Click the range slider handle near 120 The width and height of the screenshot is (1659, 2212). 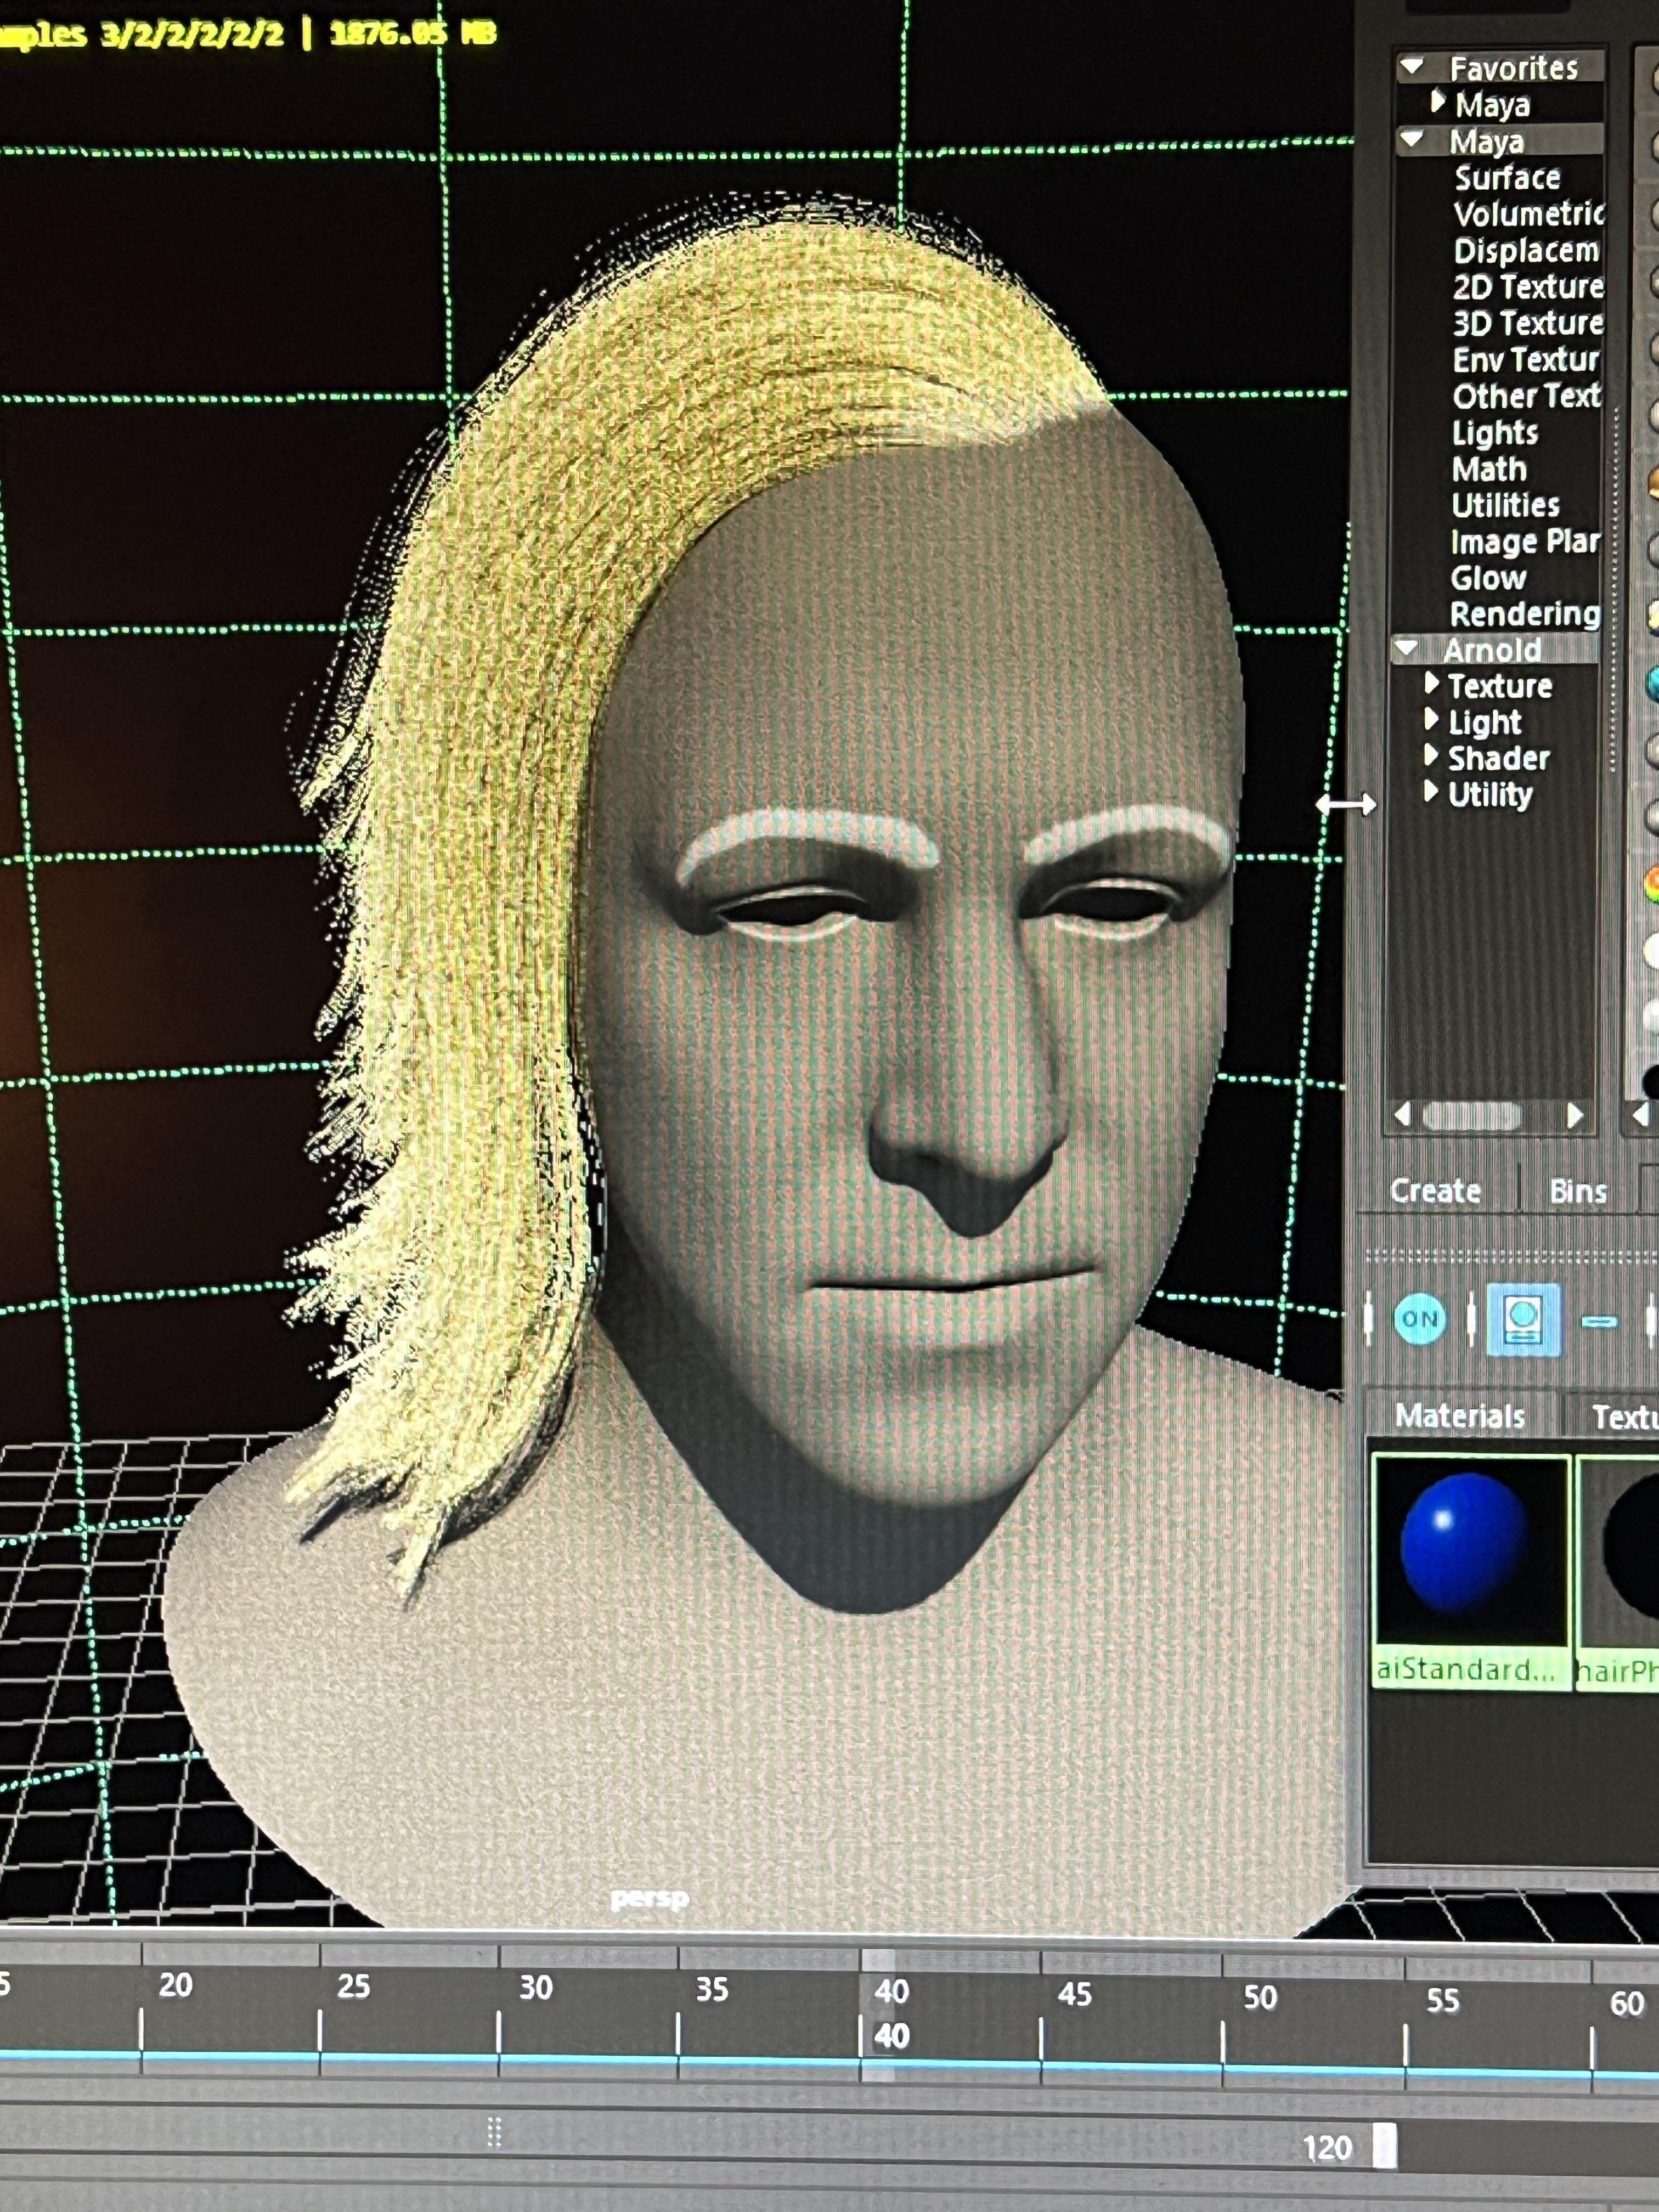1384,2146
